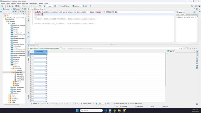Click the object name filter field in navigator
This screenshot has width=201, height=113.
[13, 14]
